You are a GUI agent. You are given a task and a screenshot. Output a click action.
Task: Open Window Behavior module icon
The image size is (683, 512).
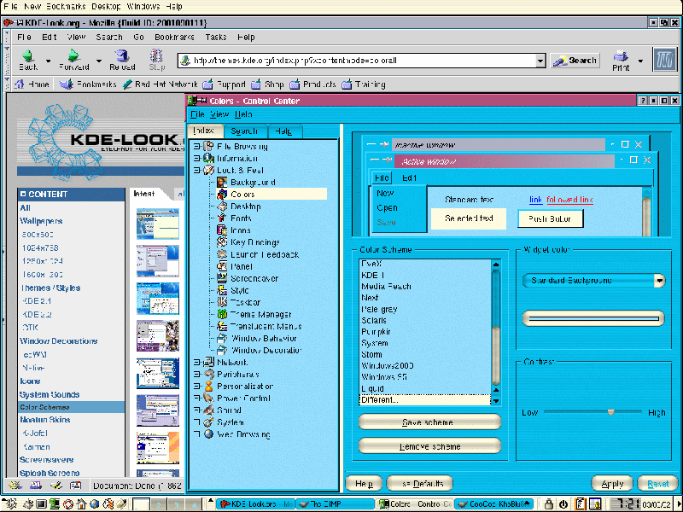tap(222, 338)
